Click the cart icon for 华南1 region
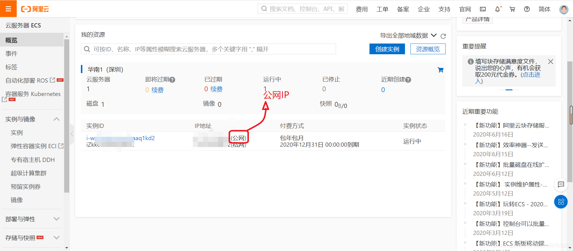This screenshot has width=573, height=251. [440, 70]
